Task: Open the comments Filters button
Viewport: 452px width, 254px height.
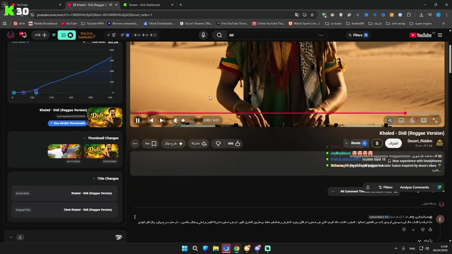Action: pos(385,187)
